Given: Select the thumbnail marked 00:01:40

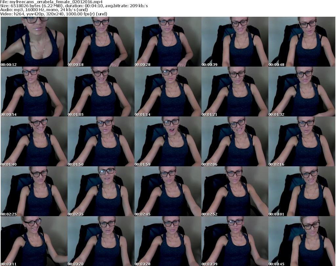Looking at the screenshot, I should [34, 141].
